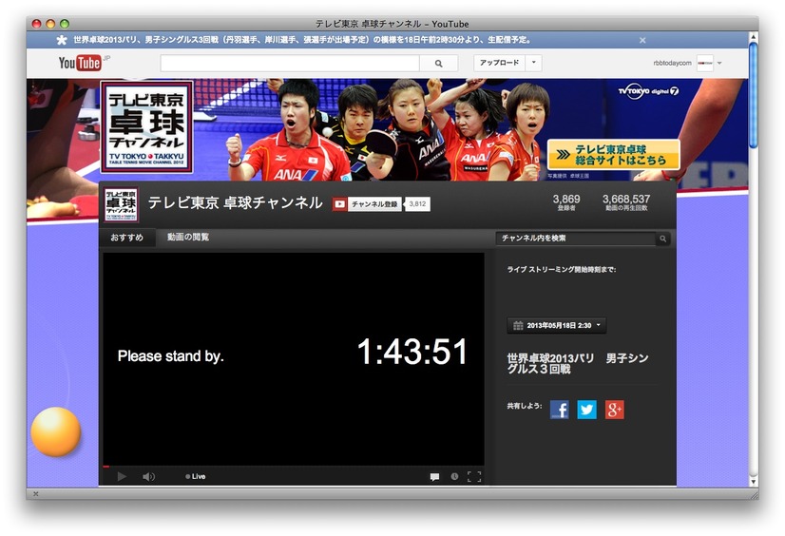Viewport: 785px width, 536px height.
Task: Click the red YouTube play icon by subscribe
Action: [339, 204]
